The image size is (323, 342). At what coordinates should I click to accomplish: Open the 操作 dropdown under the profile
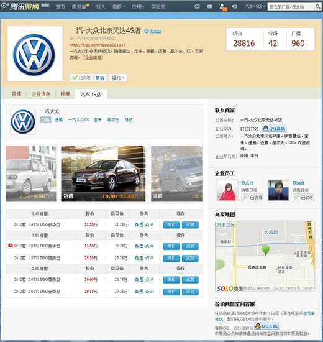point(118,78)
